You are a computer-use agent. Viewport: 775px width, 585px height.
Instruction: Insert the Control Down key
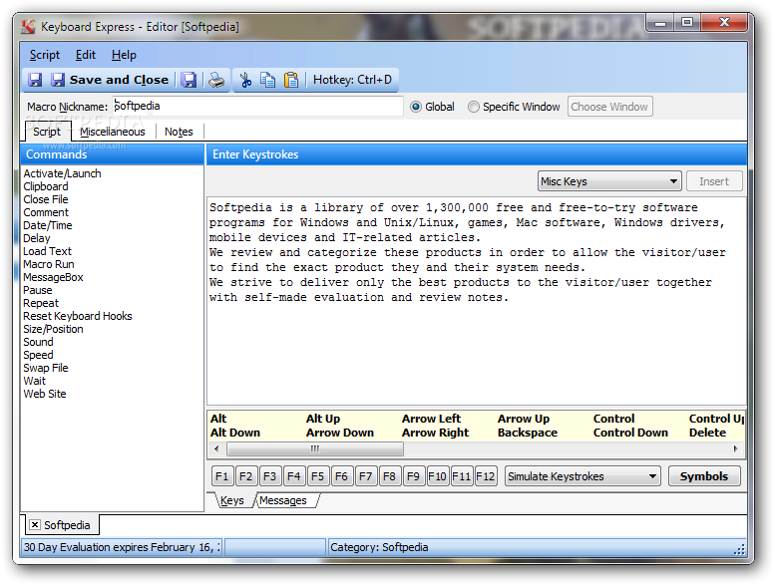[630, 433]
